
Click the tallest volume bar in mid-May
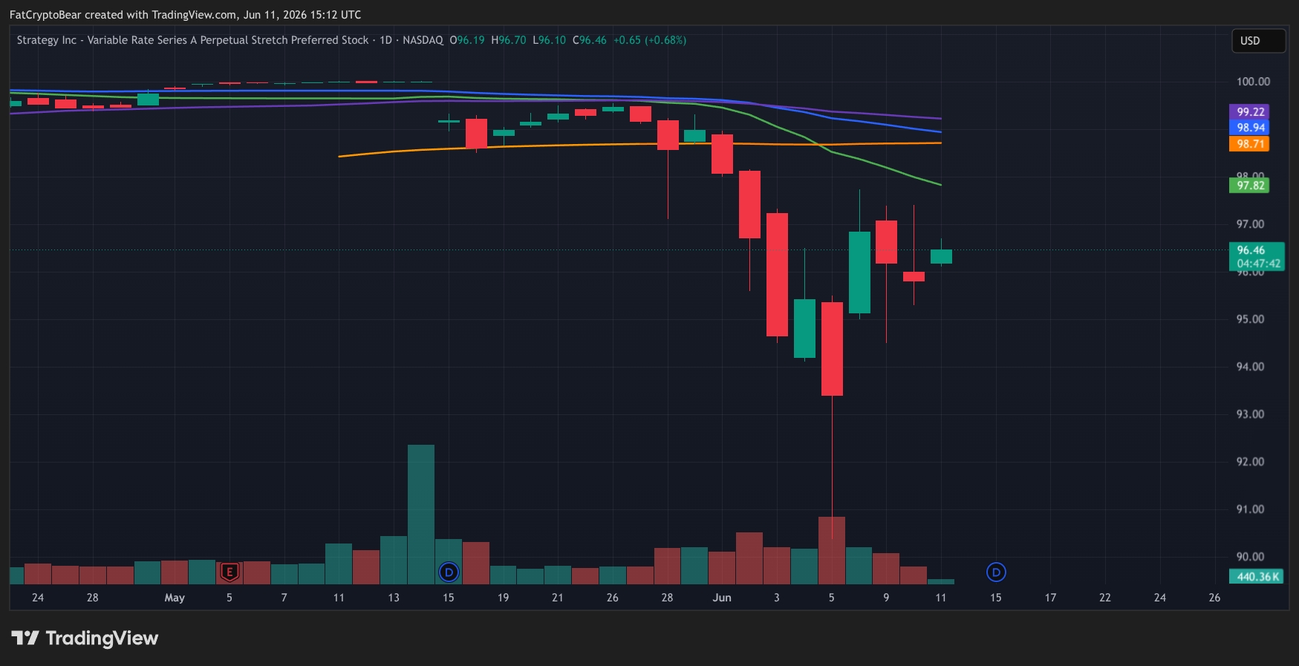pos(421,515)
